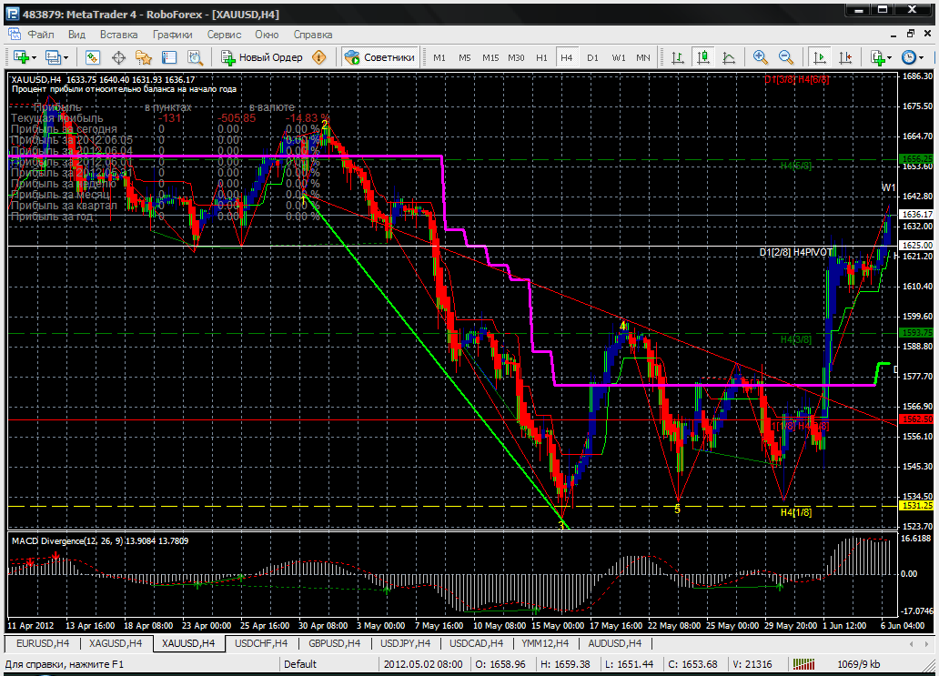Expand the profiles dropdown arrow
Screen dimensions: 939x676
[66, 57]
